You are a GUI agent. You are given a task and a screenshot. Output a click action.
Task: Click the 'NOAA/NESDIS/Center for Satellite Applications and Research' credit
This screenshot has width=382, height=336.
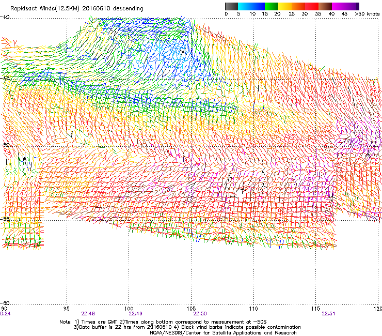[x=223, y=333]
